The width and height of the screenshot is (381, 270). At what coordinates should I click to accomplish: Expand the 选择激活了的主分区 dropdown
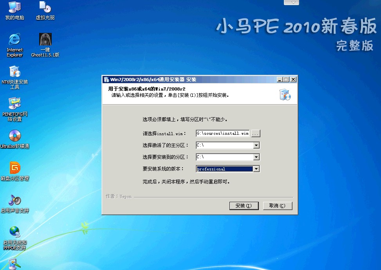(x=256, y=145)
